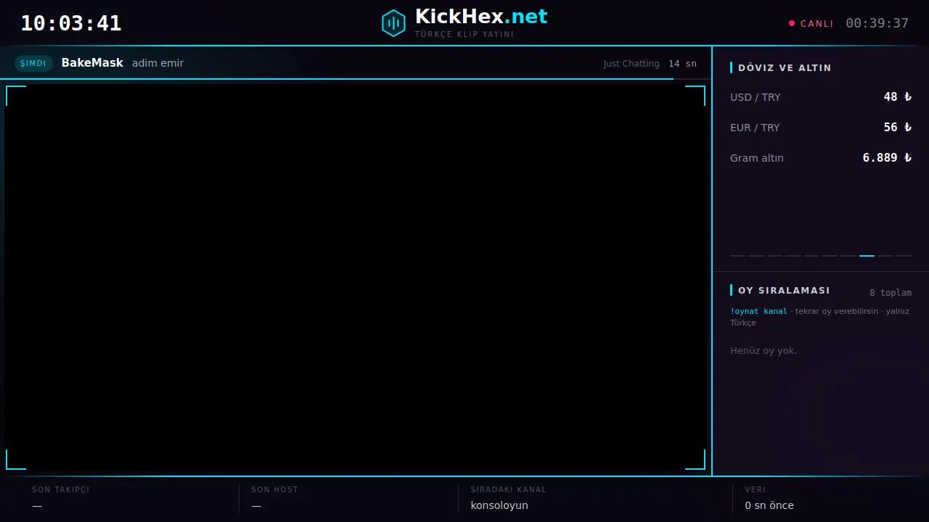The width and height of the screenshot is (929, 522).
Task: Click the 0 sn önce data age
Action: [x=769, y=505]
